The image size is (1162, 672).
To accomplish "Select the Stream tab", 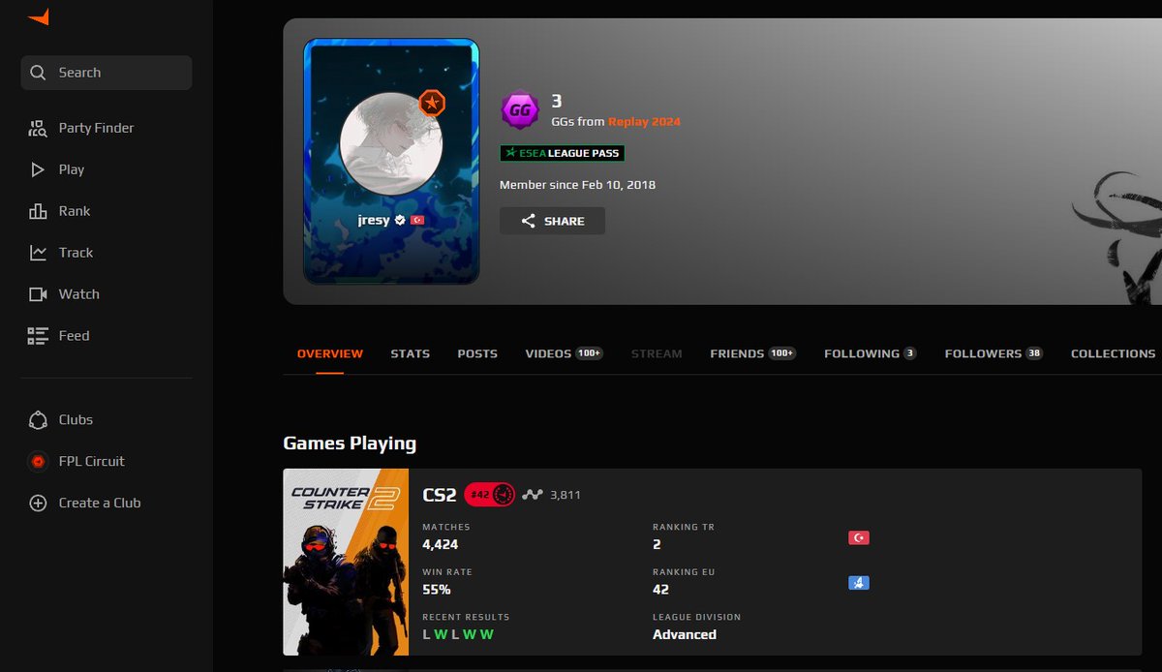I will (x=657, y=353).
